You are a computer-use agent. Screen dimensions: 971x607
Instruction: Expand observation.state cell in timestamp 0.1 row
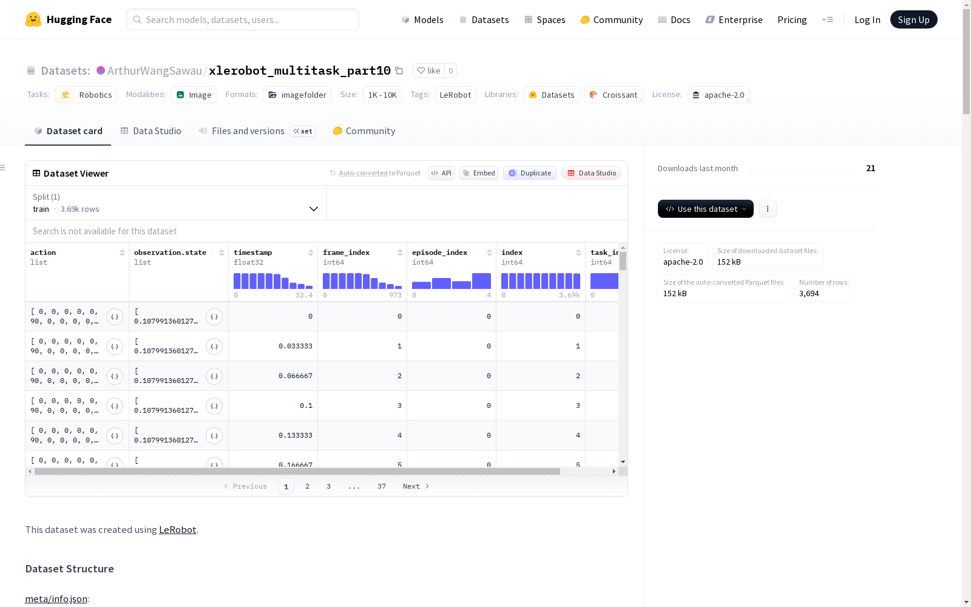click(214, 406)
